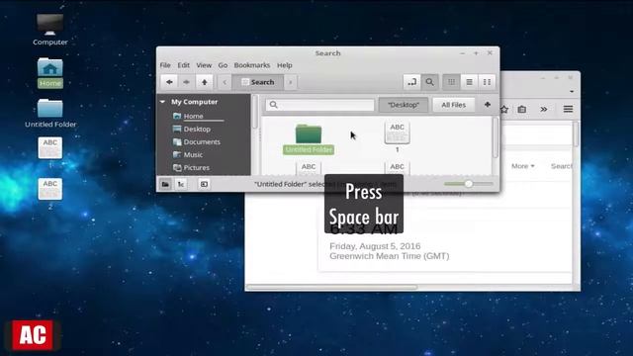Click the file manager results vertical scrollbar

click(x=495, y=137)
